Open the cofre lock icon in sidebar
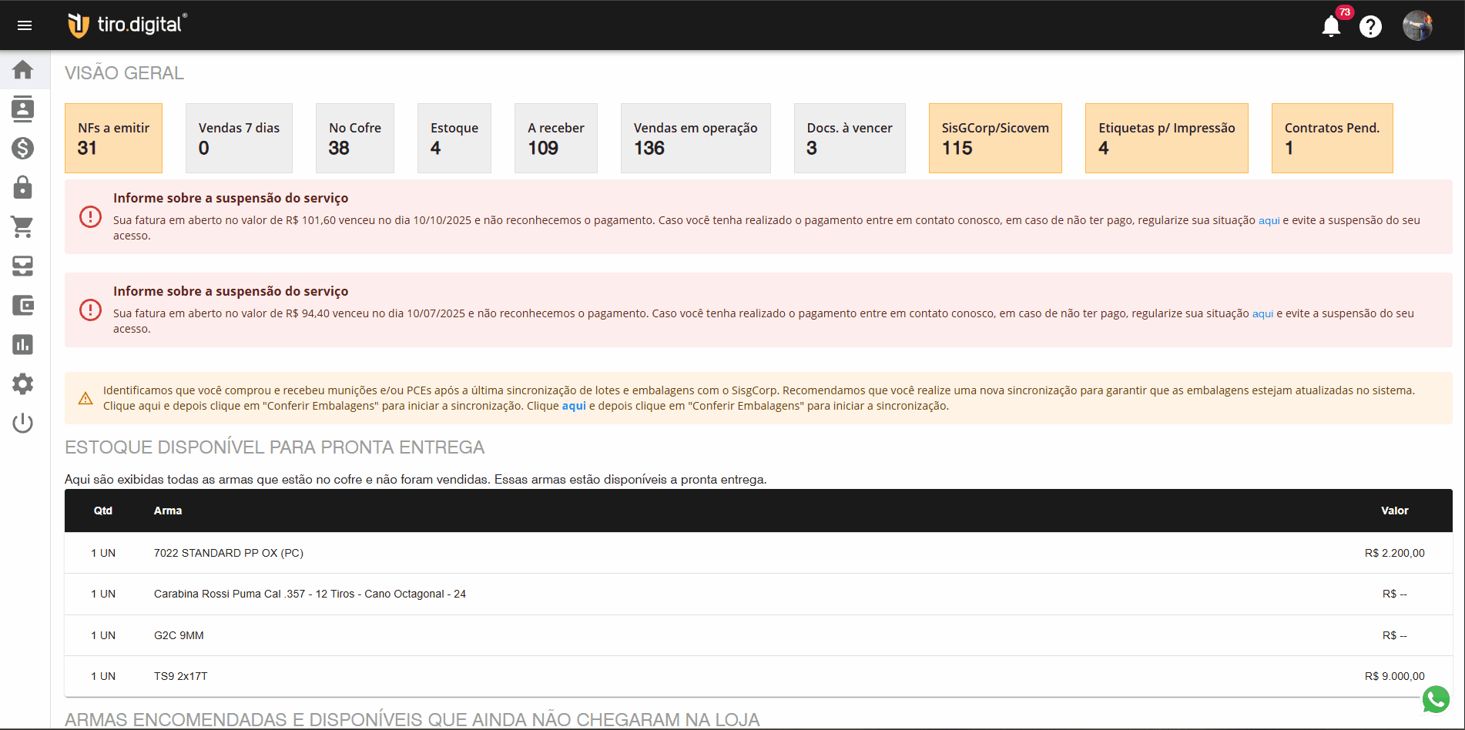This screenshot has width=1465, height=730. coord(23,188)
